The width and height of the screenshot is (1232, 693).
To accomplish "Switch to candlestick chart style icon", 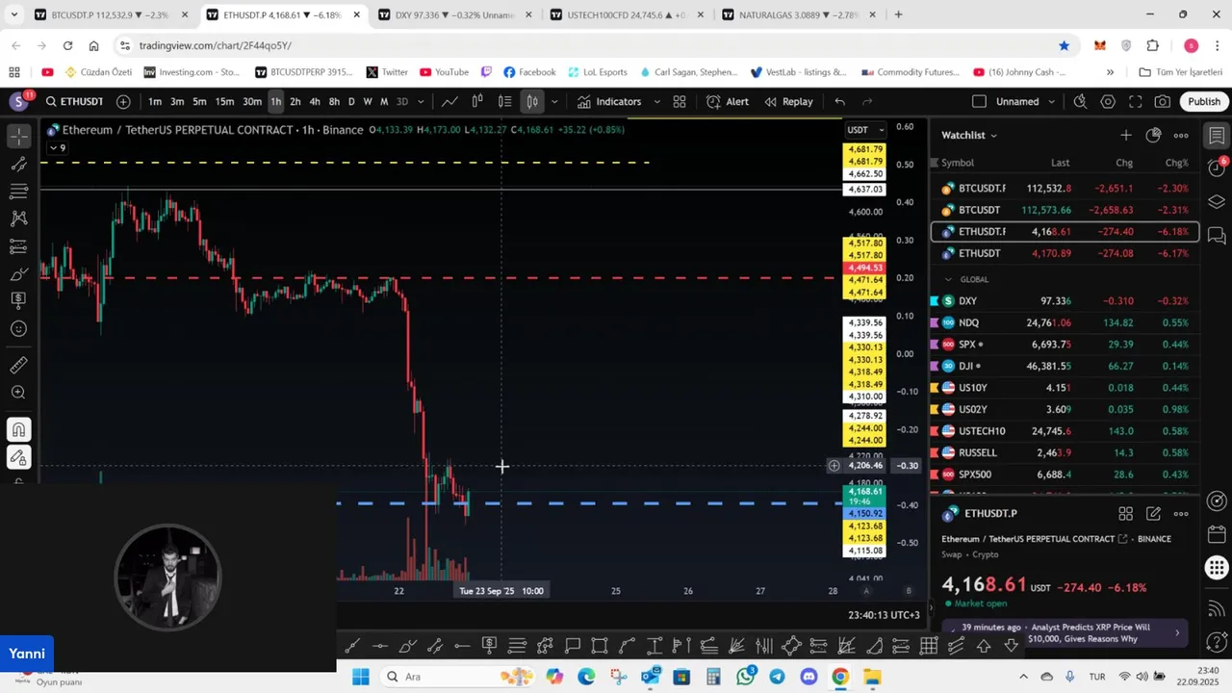I will tap(477, 101).
